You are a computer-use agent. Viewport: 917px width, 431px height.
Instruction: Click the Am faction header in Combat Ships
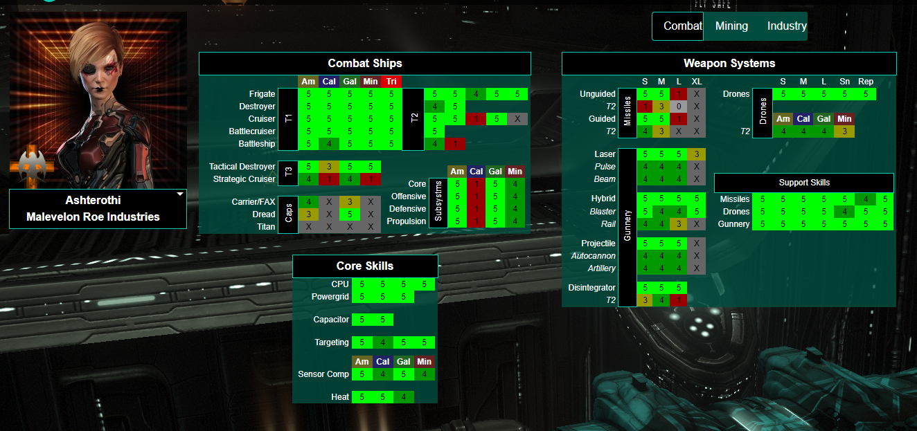point(308,82)
